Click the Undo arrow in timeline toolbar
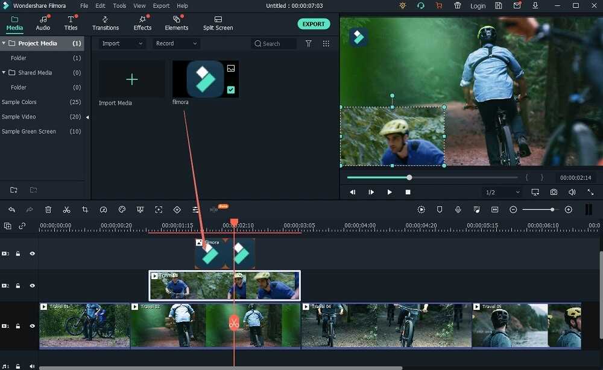Image resolution: width=603 pixels, height=370 pixels. 11,209
